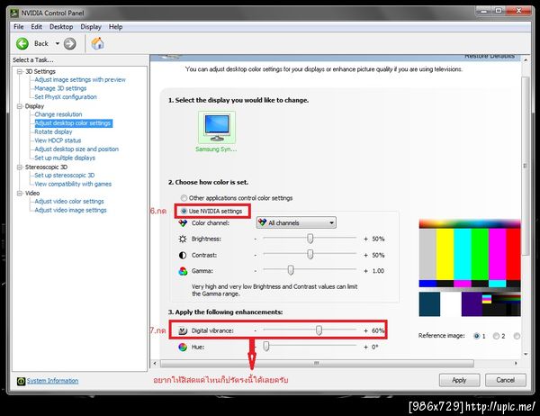Click the Brightness sun icon
The image size is (540, 416).
click(183, 239)
